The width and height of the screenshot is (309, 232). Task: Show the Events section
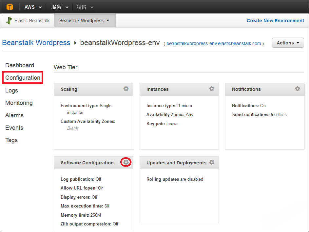click(x=14, y=128)
